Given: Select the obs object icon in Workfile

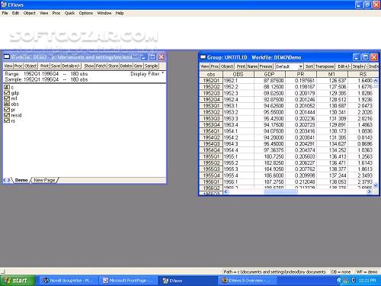Looking at the screenshot, I should click(7, 104).
